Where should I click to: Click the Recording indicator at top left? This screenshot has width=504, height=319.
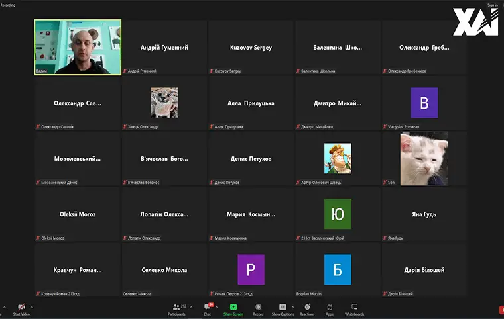click(x=8, y=5)
